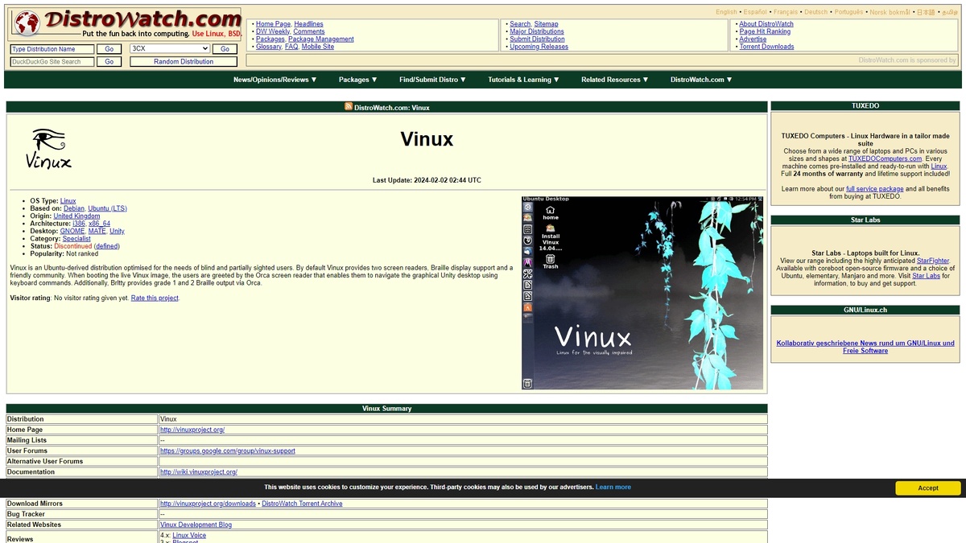
Task: Switch language to Français
Action: tap(786, 12)
